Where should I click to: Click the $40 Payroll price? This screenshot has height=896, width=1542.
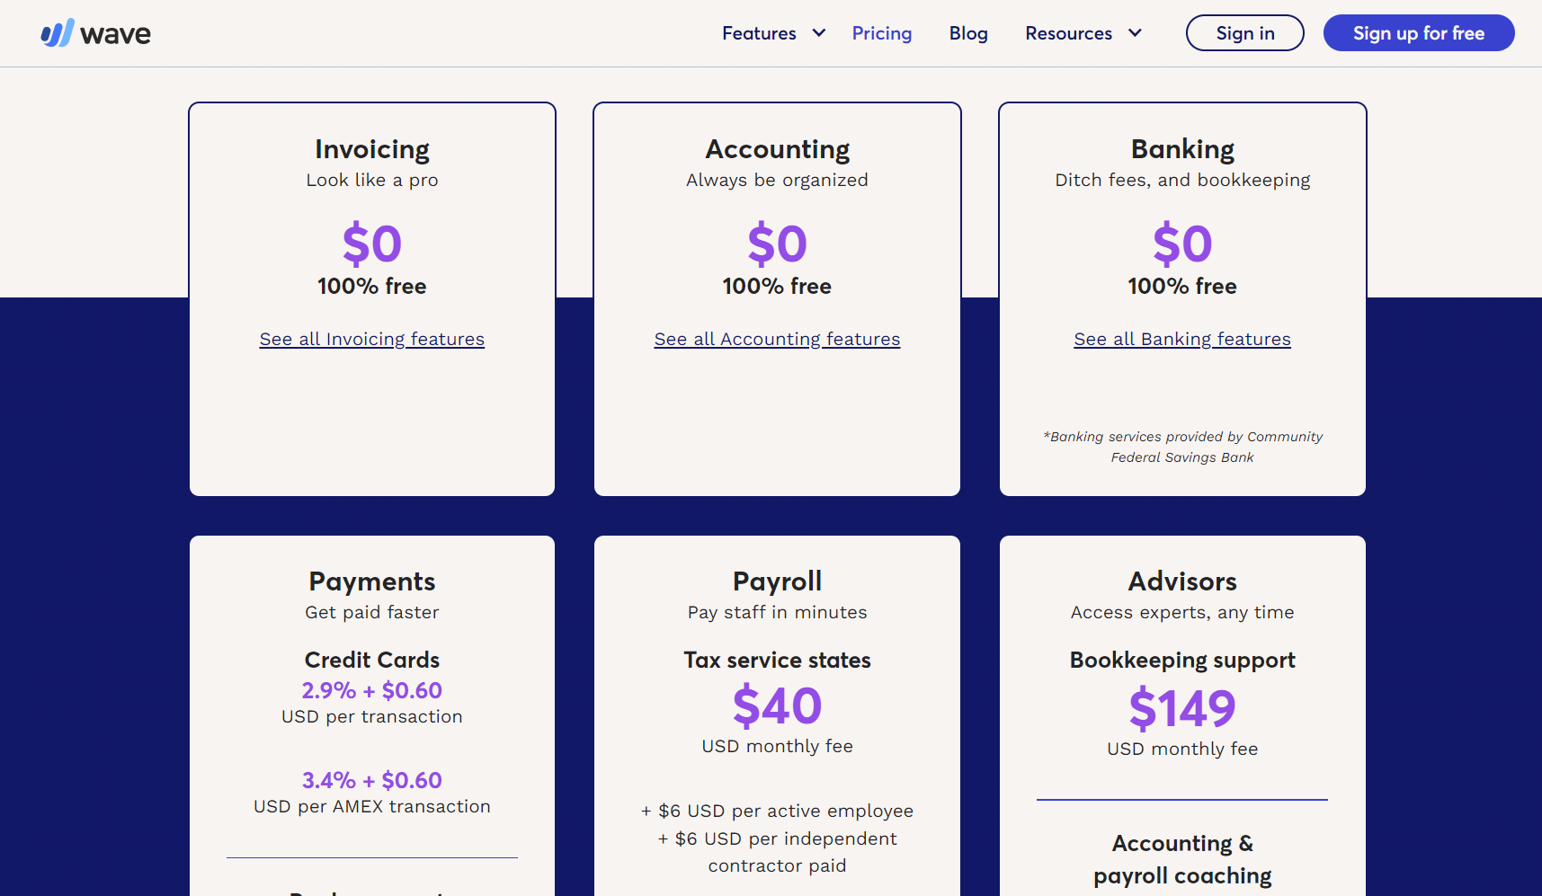778,705
